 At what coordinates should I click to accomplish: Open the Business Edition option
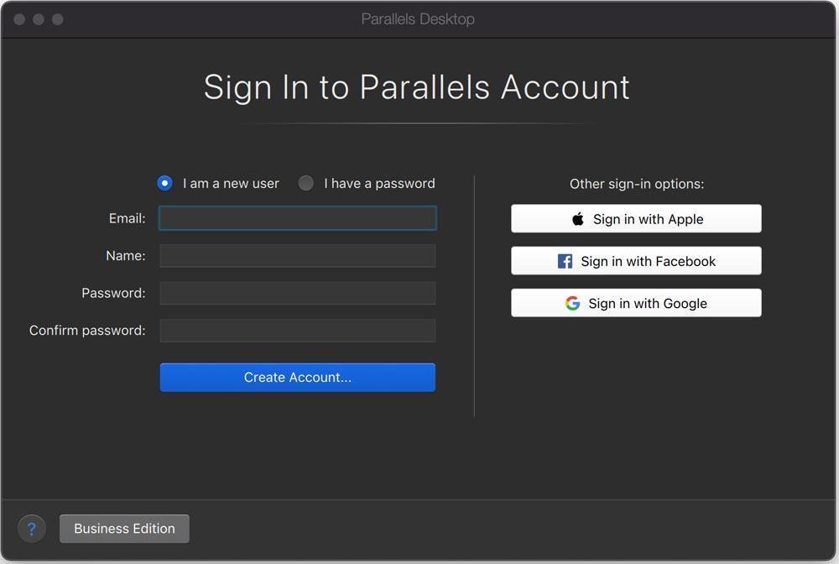pyautogui.click(x=123, y=529)
